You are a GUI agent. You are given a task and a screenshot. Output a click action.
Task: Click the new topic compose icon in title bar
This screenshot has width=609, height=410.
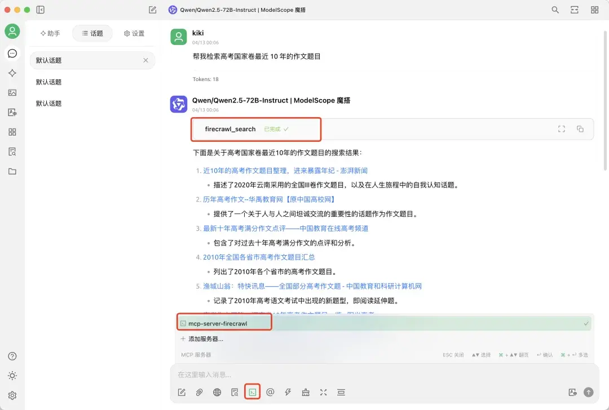coord(153,10)
